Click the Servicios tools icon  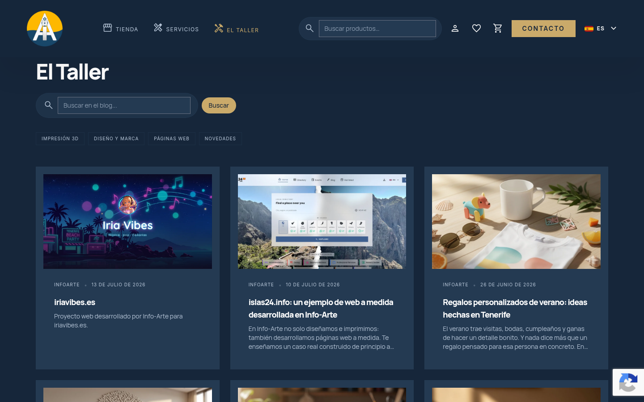[x=158, y=28]
